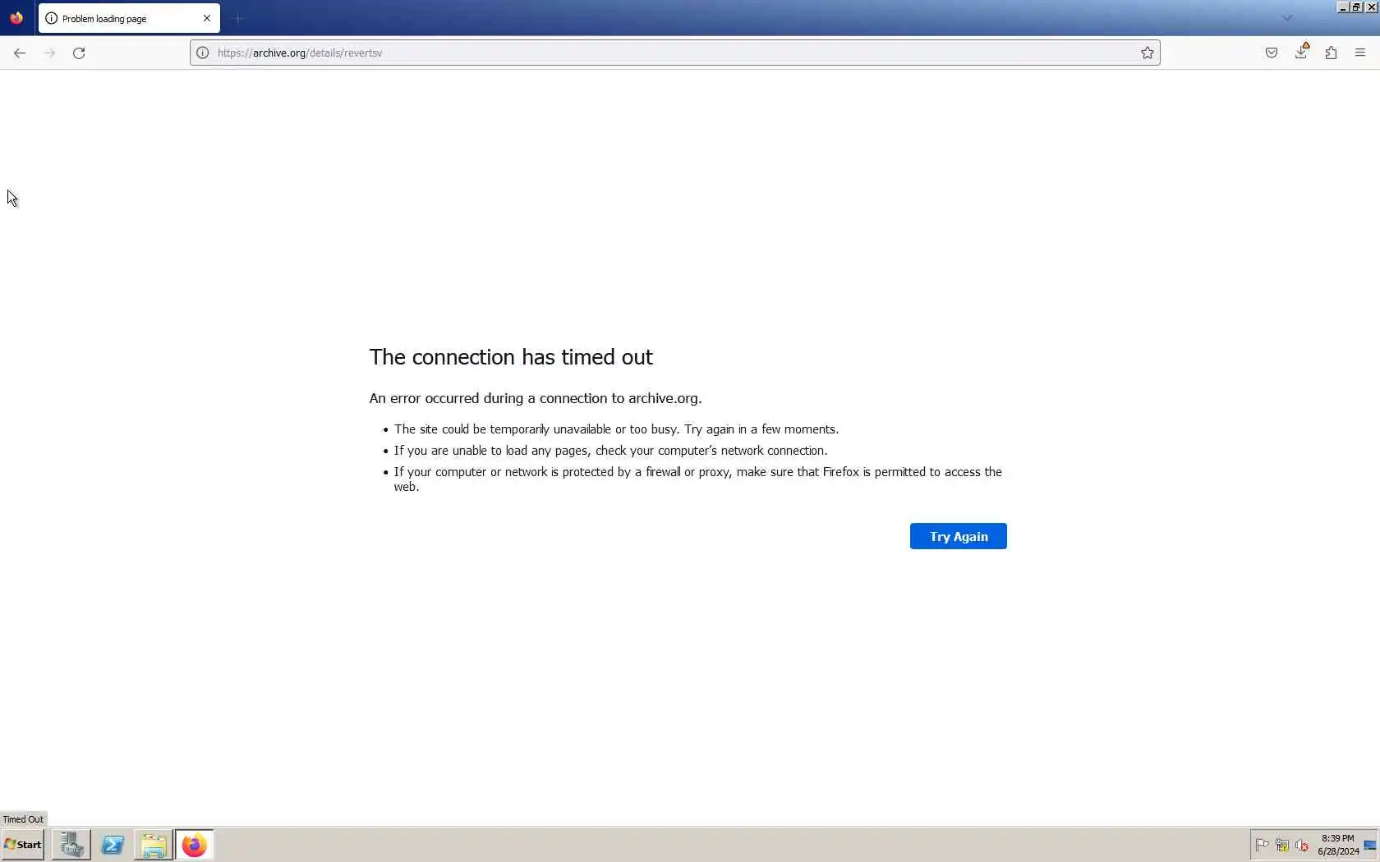The width and height of the screenshot is (1380, 862).
Task: Click the Try Again button
Action: pyautogui.click(x=958, y=536)
